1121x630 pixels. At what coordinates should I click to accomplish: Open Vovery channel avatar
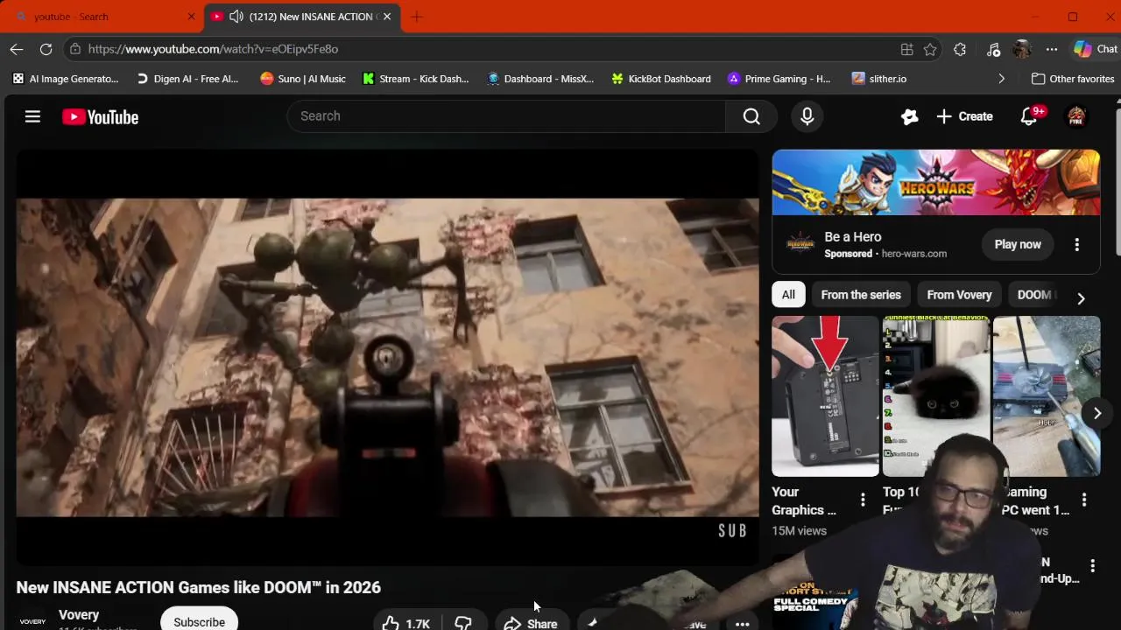[x=33, y=620]
